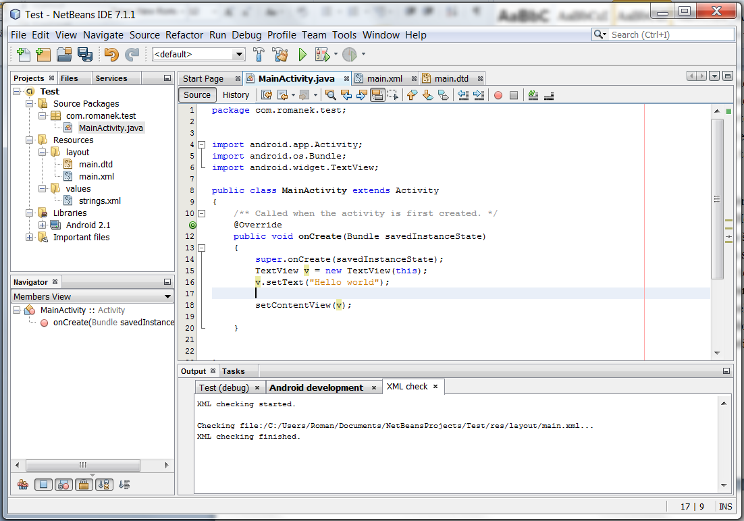Close the main.dtd editor tab
This screenshot has width=744, height=521.
[x=480, y=79]
